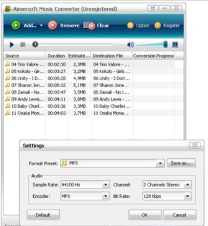
Task: Click music note icon of 11 Osaka Monaurail
Action: (x=8, y=113)
